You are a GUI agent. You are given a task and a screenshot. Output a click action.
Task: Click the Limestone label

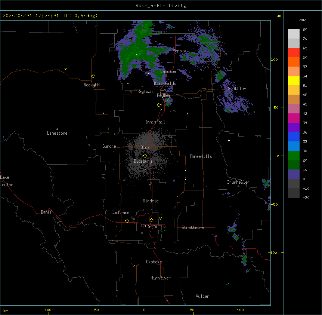(x=57, y=133)
